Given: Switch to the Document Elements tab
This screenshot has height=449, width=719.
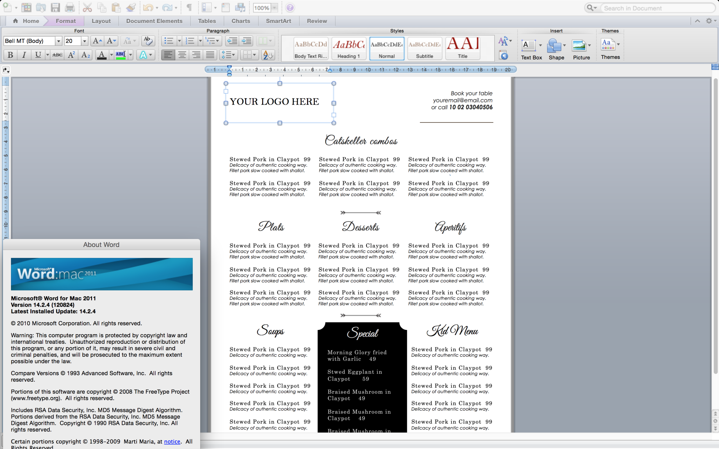Looking at the screenshot, I should point(154,21).
